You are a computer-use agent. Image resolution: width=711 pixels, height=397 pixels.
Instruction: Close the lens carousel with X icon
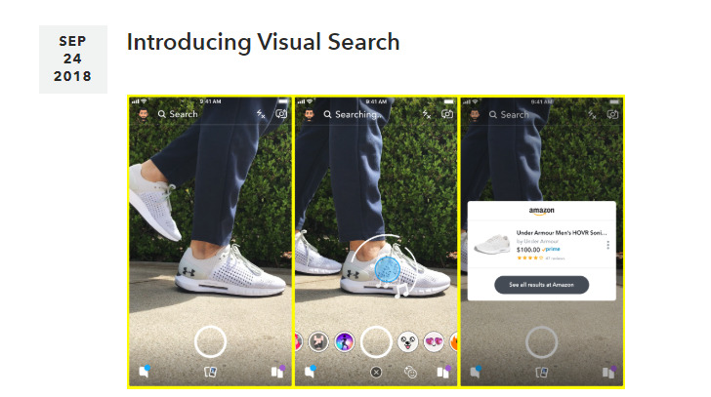376,372
